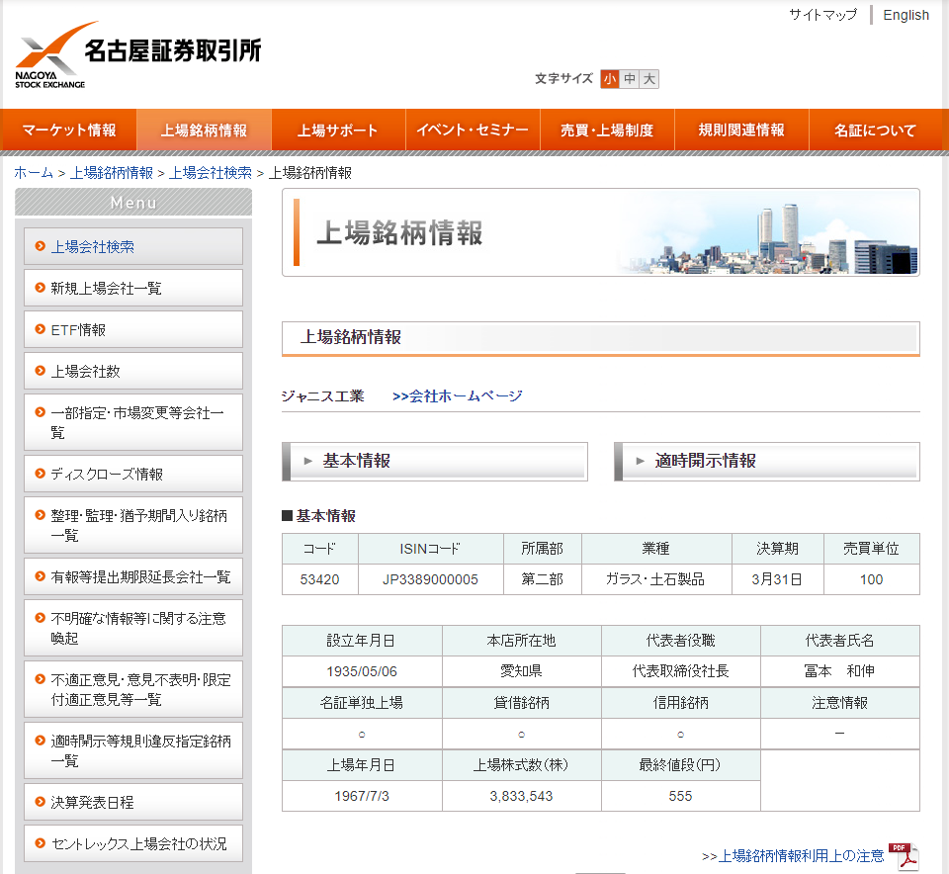Click the 本店所在地 value 愛知県

521,671
